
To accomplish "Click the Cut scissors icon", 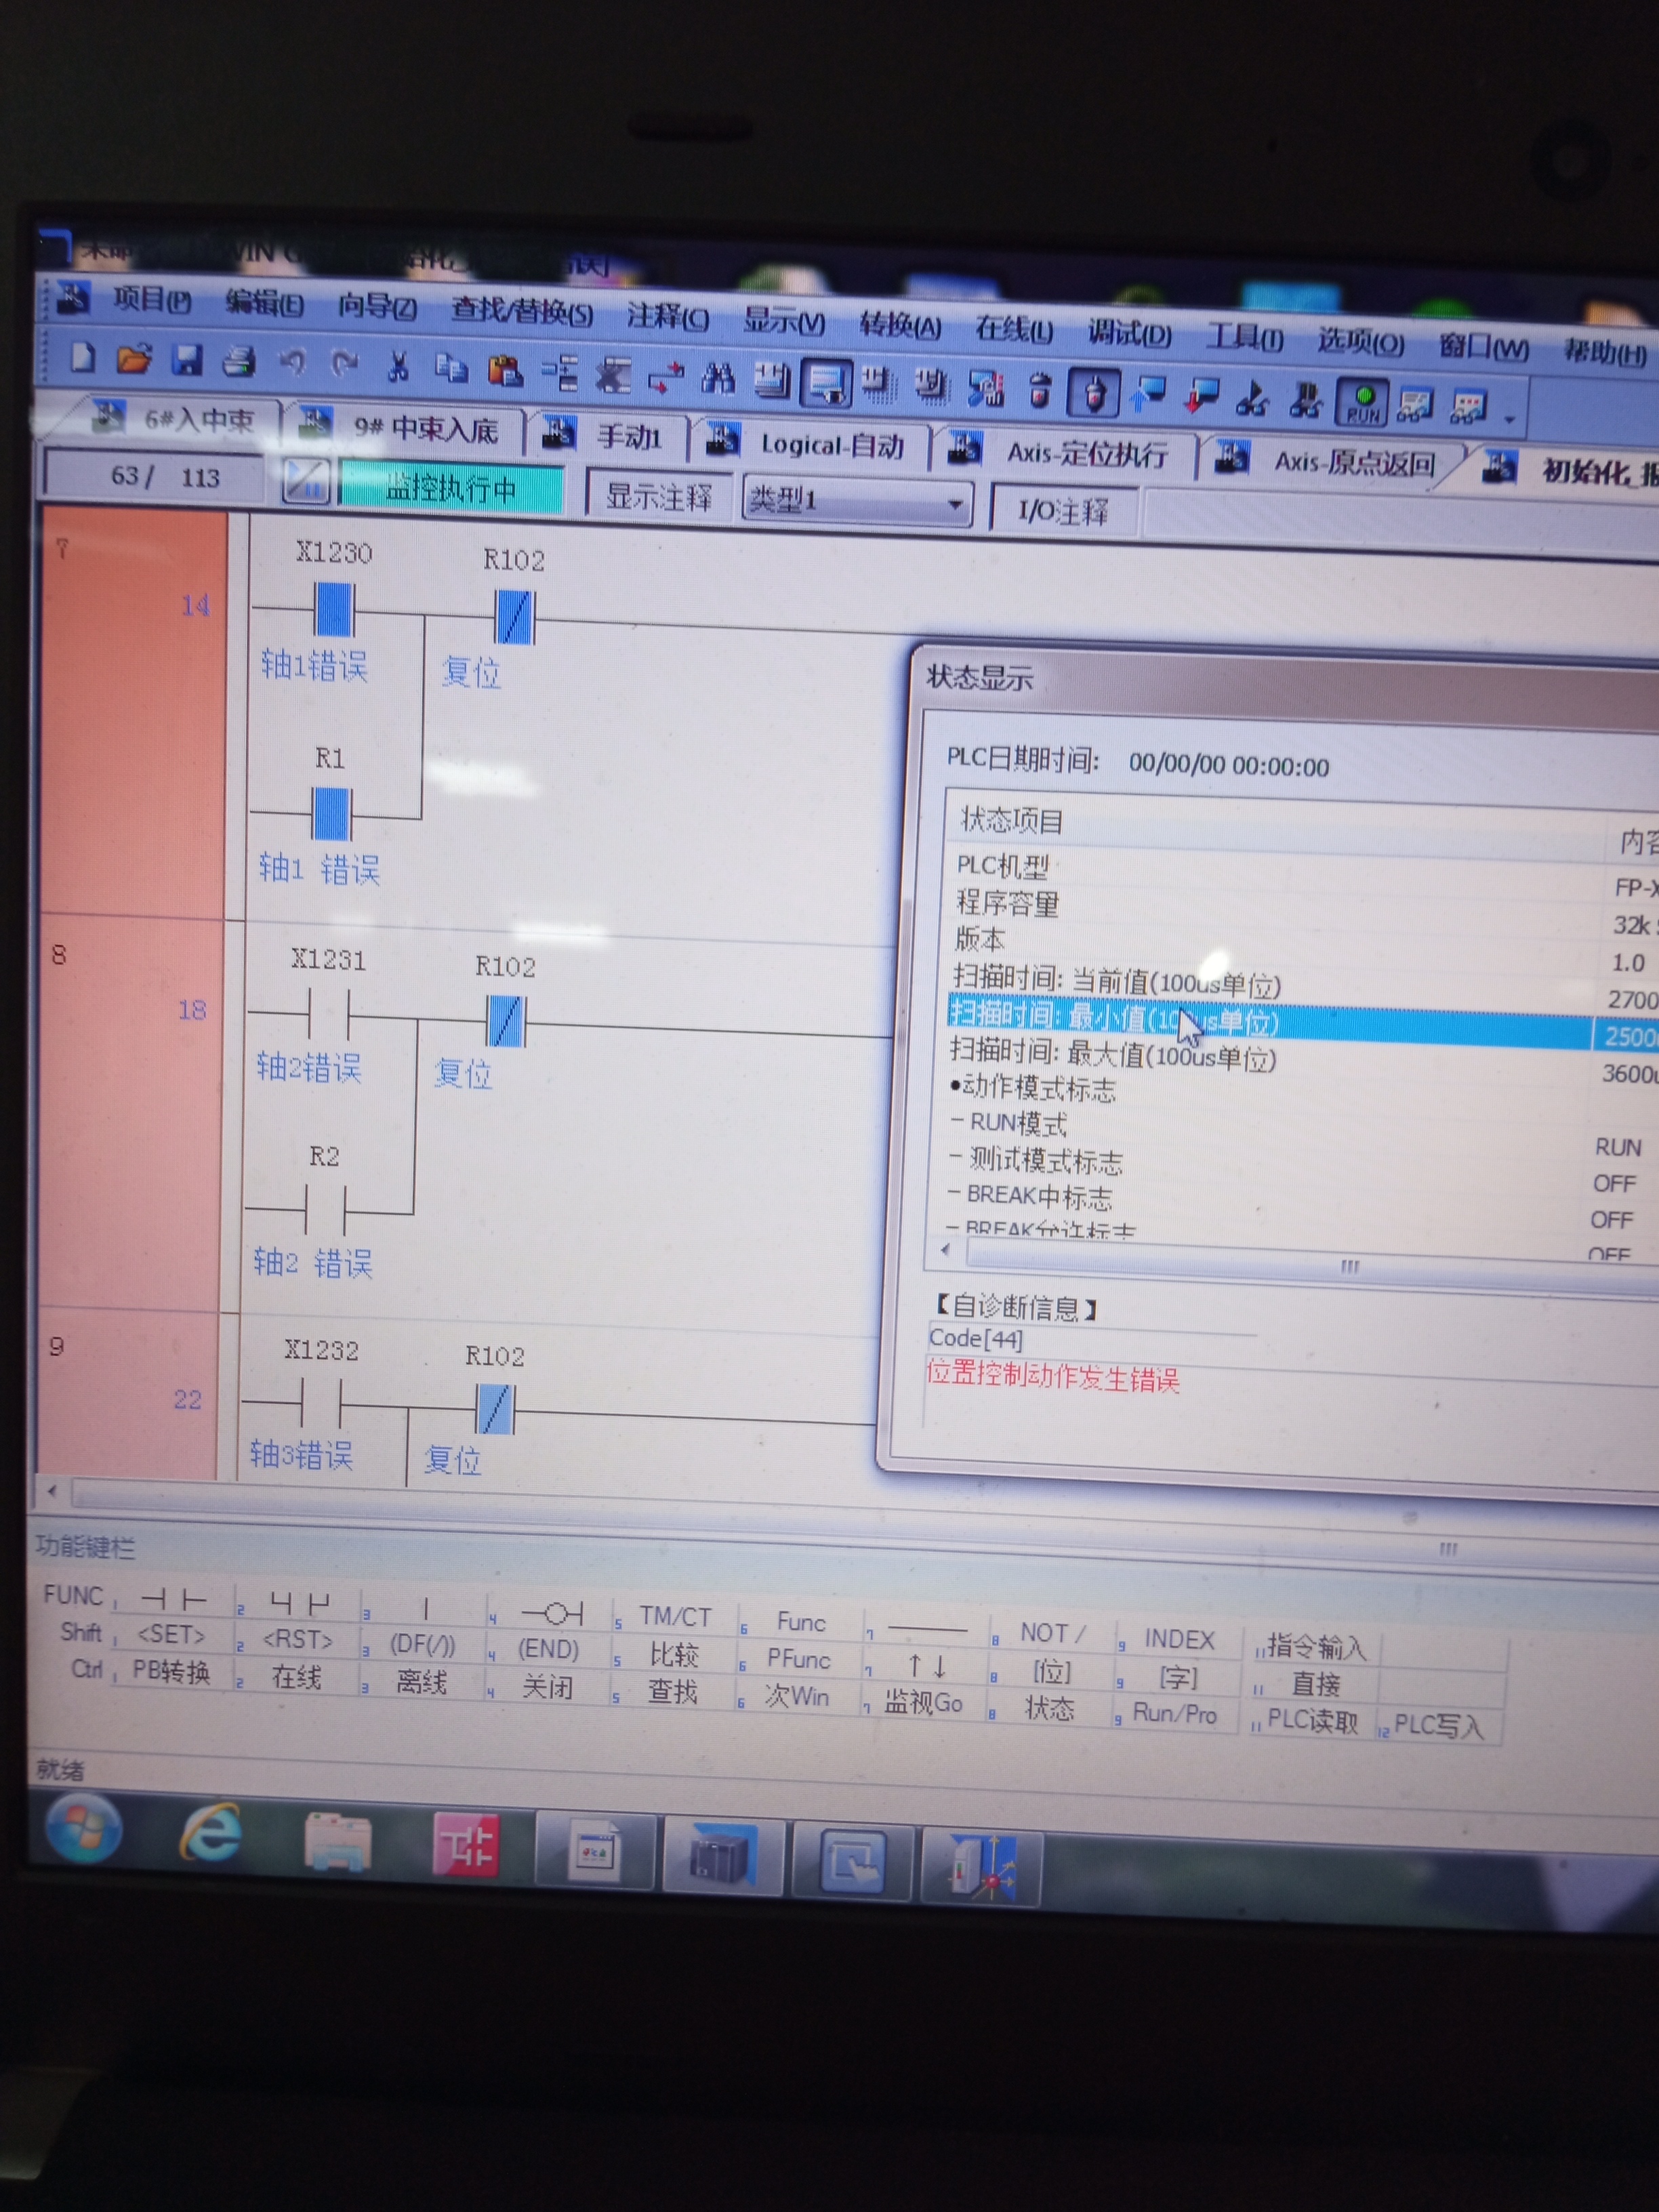I will coord(398,367).
